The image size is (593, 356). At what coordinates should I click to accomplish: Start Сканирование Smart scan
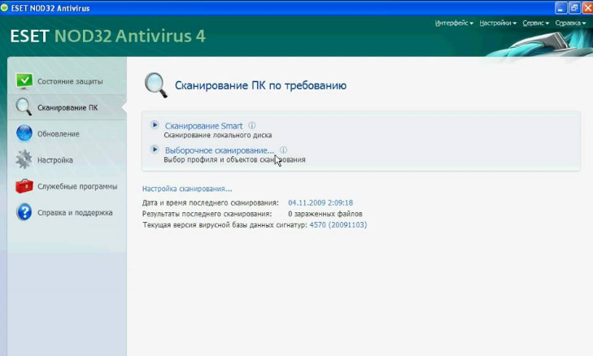(x=204, y=126)
